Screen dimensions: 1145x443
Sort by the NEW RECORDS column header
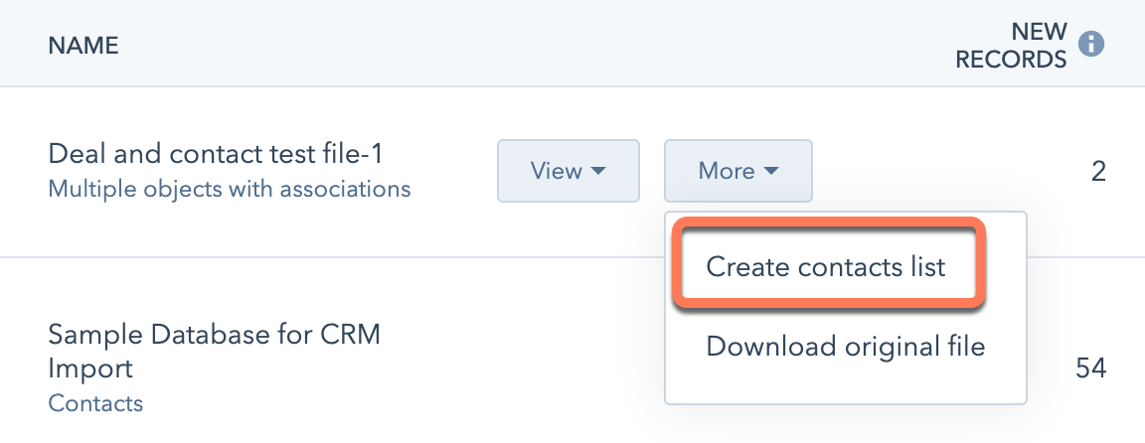(x=1012, y=46)
